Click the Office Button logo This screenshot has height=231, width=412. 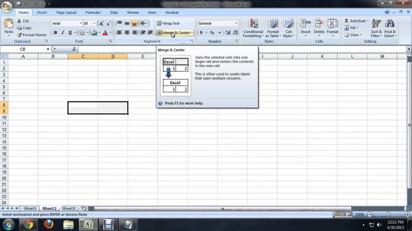tap(6, 7)
